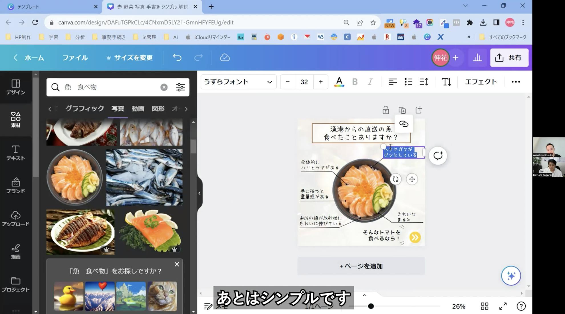Click the 共有 share button
The width and height of the screenshot is (565, 314).
tap(509, 58)
